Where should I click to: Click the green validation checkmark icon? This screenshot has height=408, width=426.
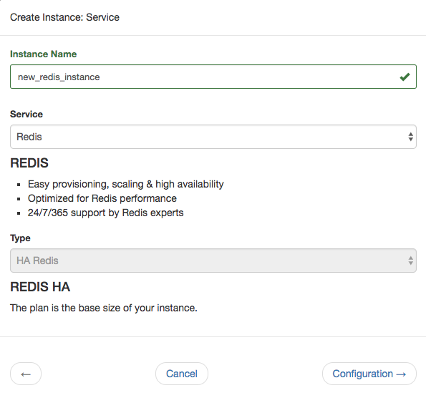point(405,77)
